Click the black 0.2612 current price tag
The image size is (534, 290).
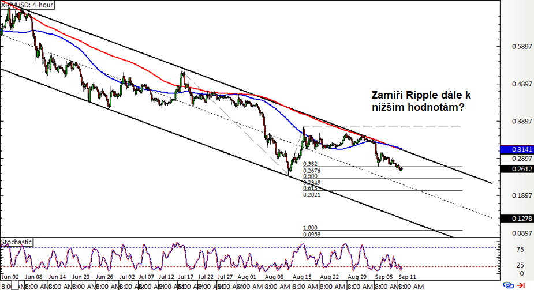517,169
